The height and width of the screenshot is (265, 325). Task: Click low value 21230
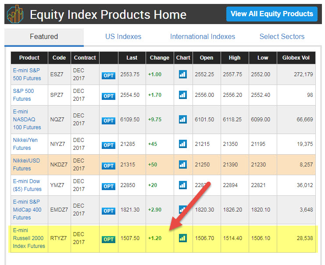(x=258, y=165)
